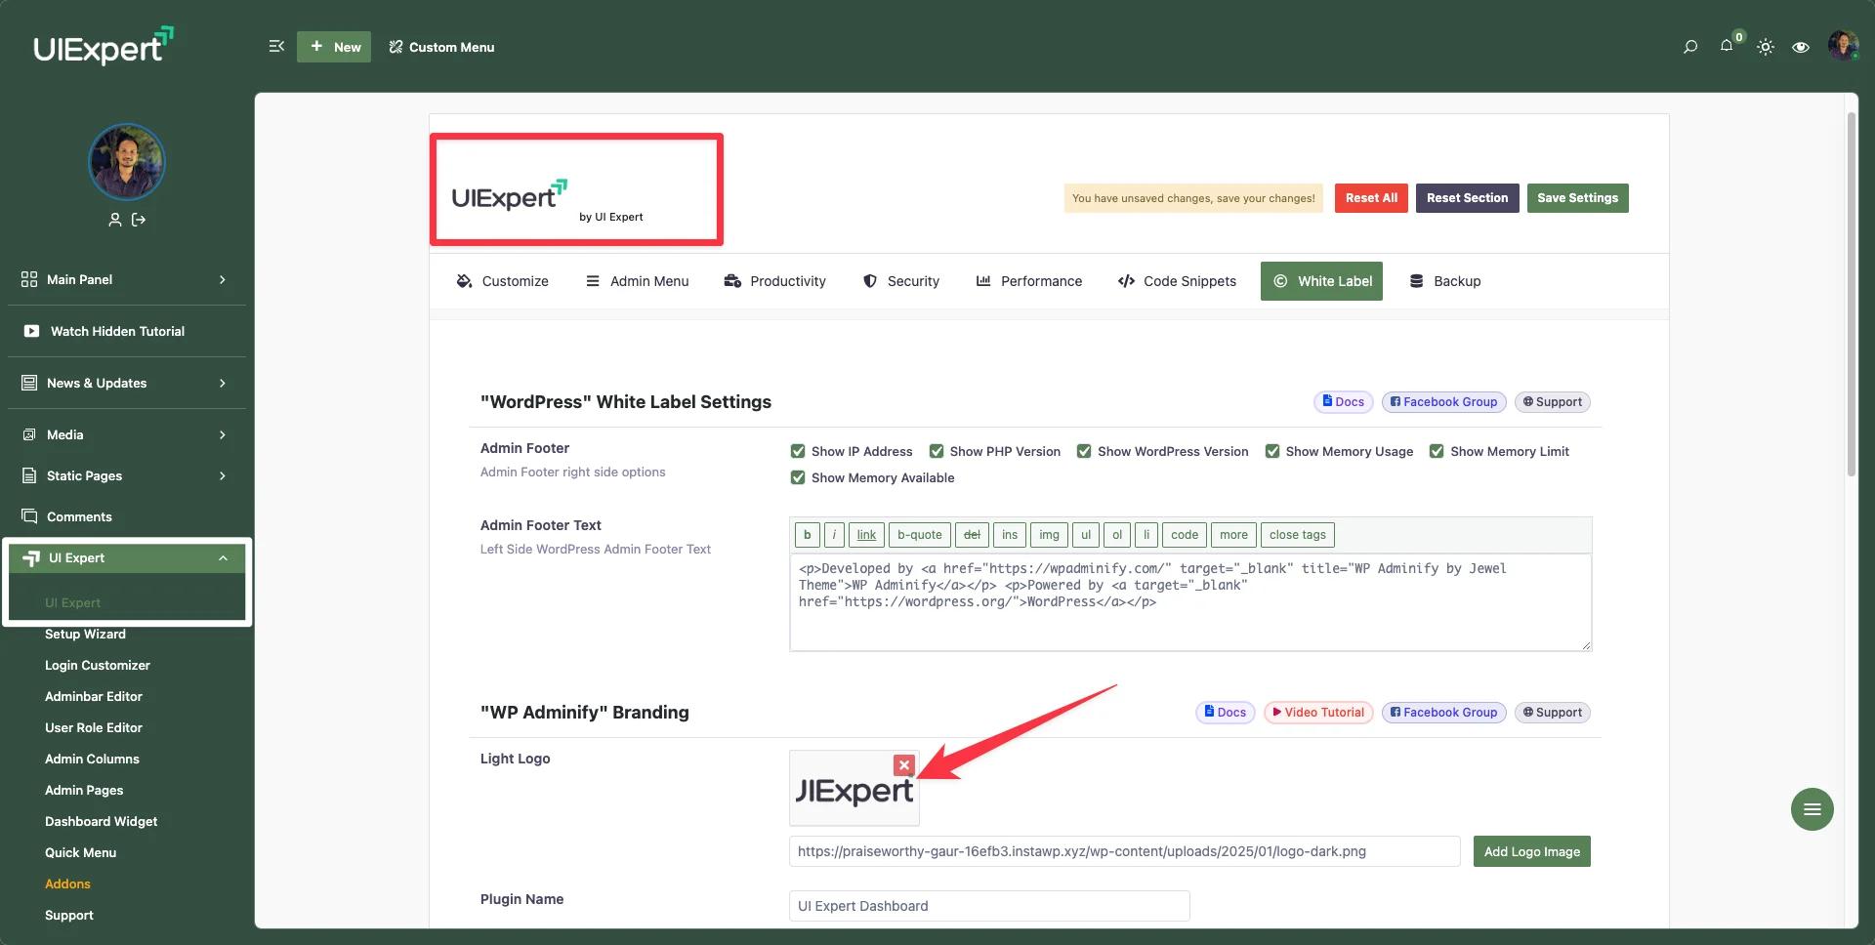The height and width of the screenshot is (945, 1875).
Task: Click the Add Logo Image button
Action: point(1531,851)
